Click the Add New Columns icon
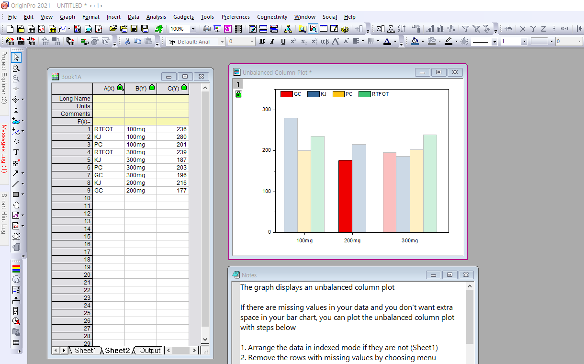Screen dimensions: 584x364 (x=359, y=29)
